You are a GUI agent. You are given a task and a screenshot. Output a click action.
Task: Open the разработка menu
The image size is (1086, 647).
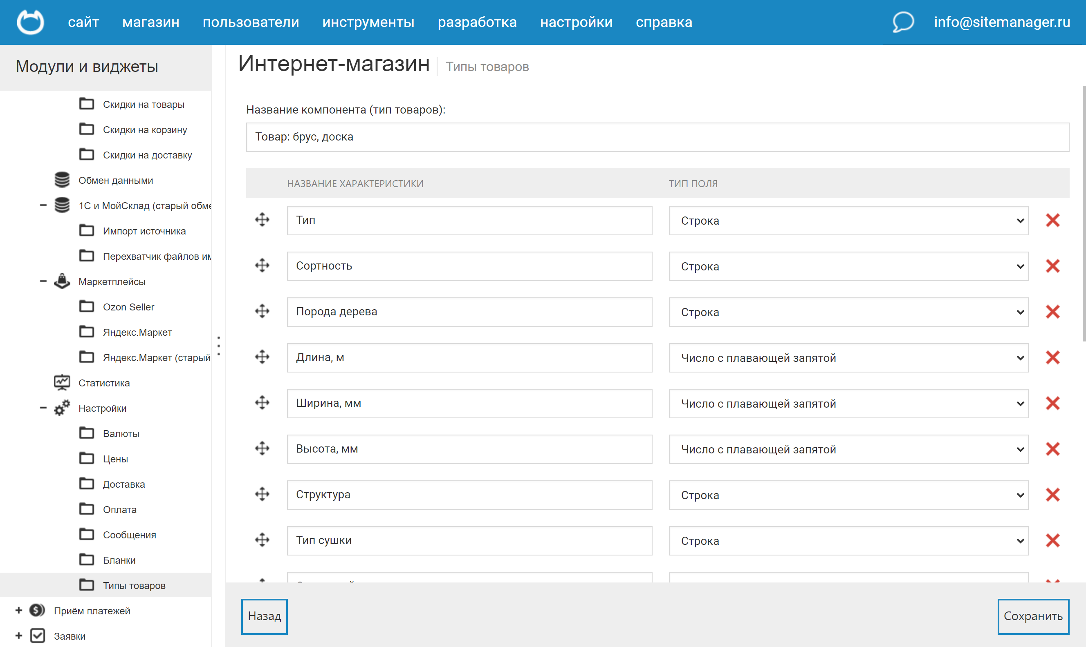pyautogui.click(x=477, y=22)
